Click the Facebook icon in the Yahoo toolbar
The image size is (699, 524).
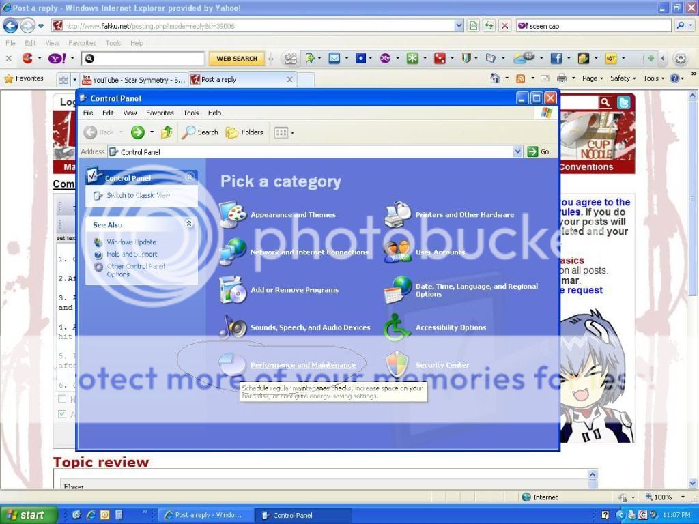click(x=556, y=59)
